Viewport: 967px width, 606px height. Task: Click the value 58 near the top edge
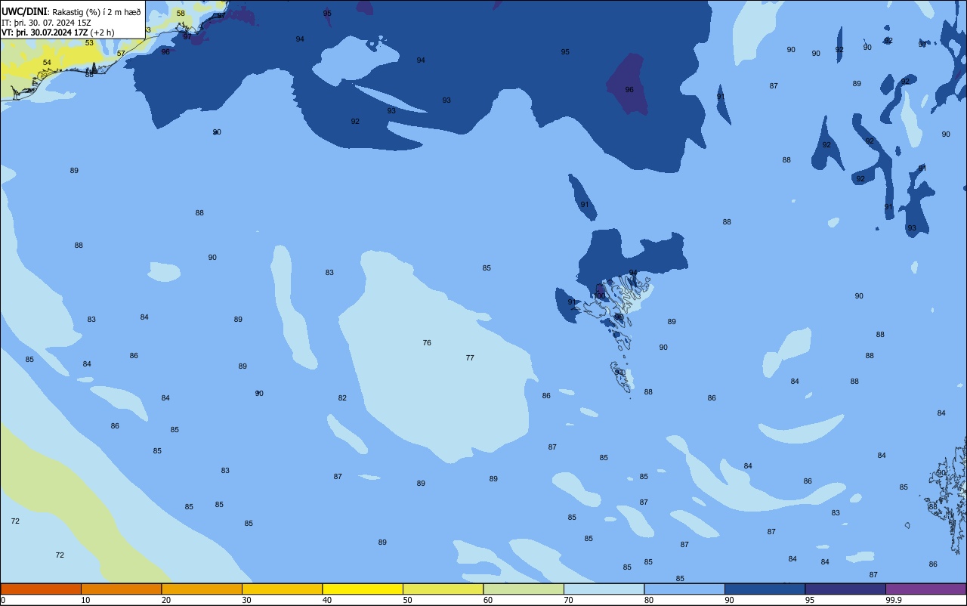(x=181, y=14)
